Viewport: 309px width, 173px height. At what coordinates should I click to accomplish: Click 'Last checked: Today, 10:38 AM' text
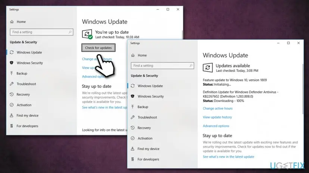pos(117,37)
